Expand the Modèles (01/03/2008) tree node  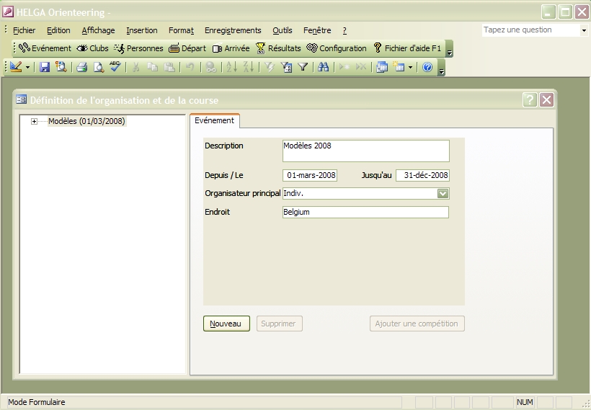[x=34, y=121]
